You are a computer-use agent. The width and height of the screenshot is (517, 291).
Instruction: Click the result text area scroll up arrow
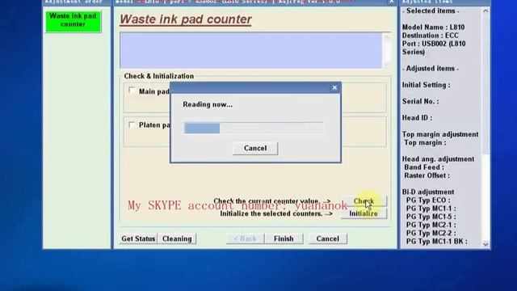tap(386, 37)
